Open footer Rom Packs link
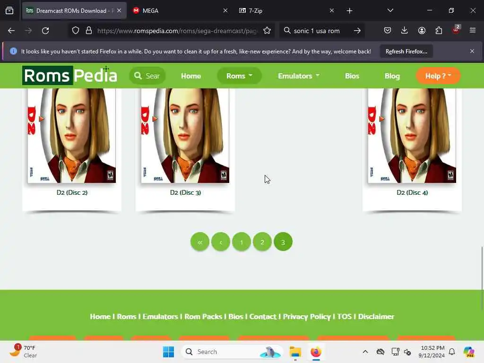This screenshot has width=484, height=363. 203,317
